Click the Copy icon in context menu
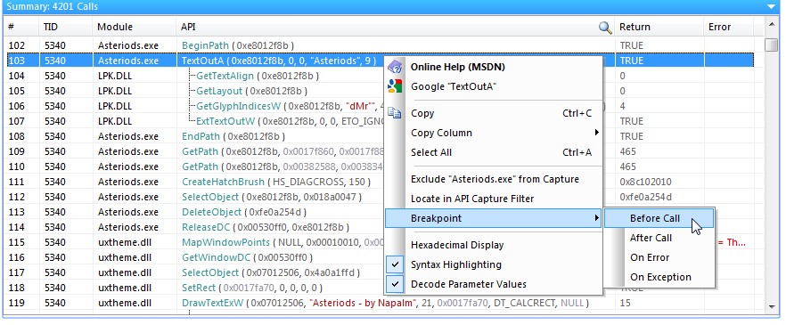This screenshot has width=786, height=325. point(395,113)
